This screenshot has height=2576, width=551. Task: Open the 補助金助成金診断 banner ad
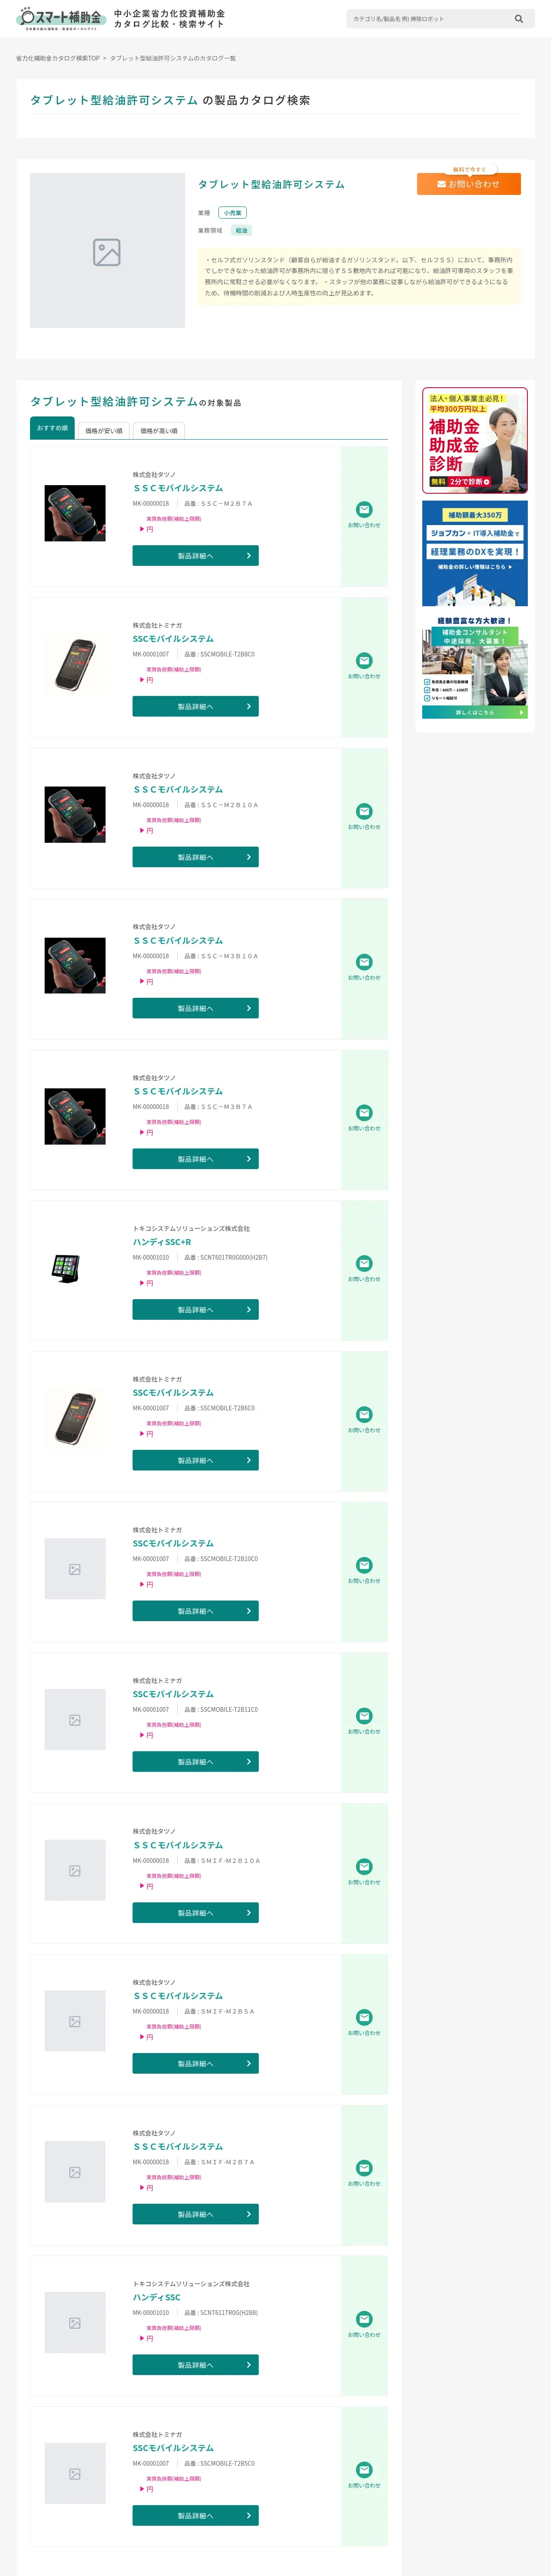475,440
